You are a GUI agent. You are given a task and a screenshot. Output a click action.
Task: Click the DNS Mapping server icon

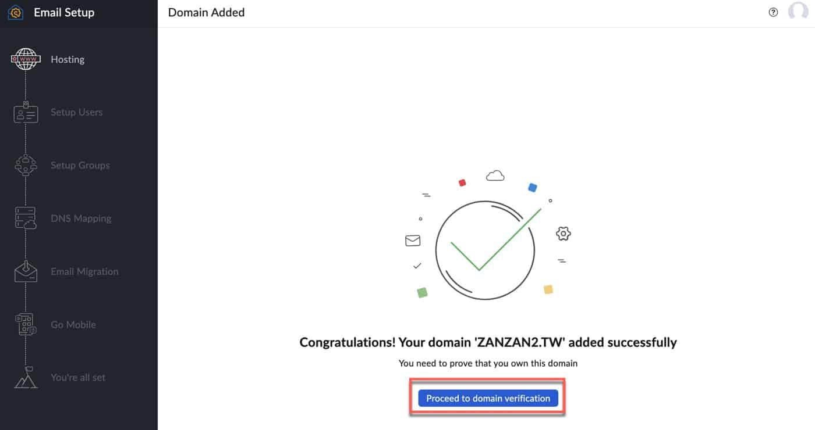click(x=26, y=218)
